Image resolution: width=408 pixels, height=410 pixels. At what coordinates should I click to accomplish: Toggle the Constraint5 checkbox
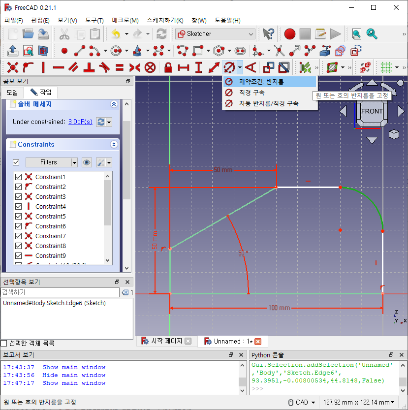pos(18,216)
